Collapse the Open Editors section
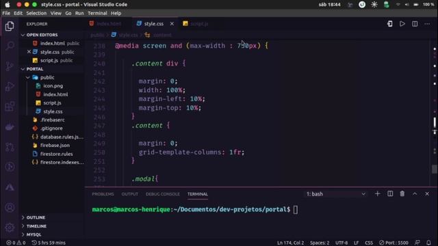This screenshot has height=246, width=438. [x=42, y=35]
